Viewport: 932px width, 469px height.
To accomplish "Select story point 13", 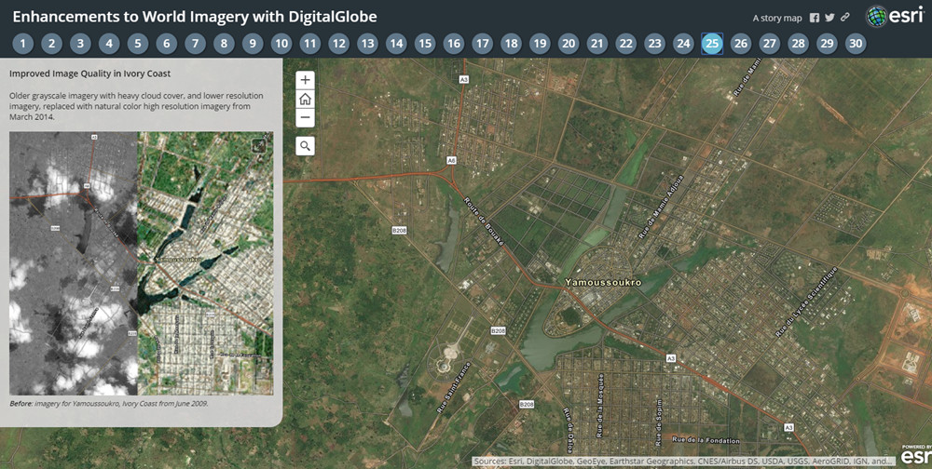I will (x=367, y=44).
